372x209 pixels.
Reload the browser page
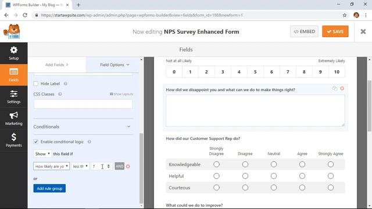[x=25, y=15]
